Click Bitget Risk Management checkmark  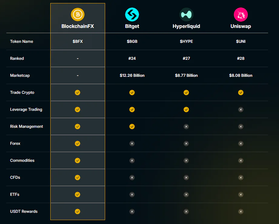click(132, 126)
